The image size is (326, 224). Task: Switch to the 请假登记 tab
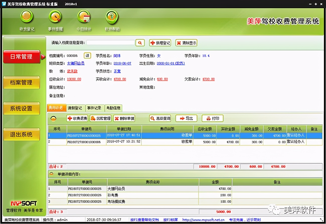click(75, 108)
